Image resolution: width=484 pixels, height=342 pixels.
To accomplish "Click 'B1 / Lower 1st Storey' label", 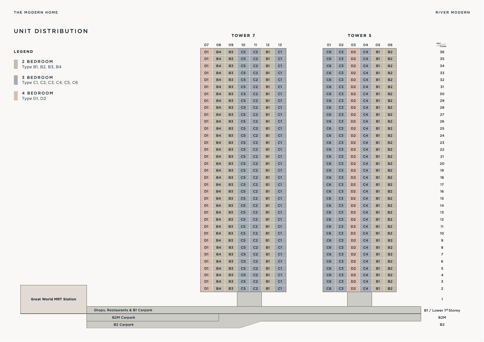I will (x=442, y=310).
